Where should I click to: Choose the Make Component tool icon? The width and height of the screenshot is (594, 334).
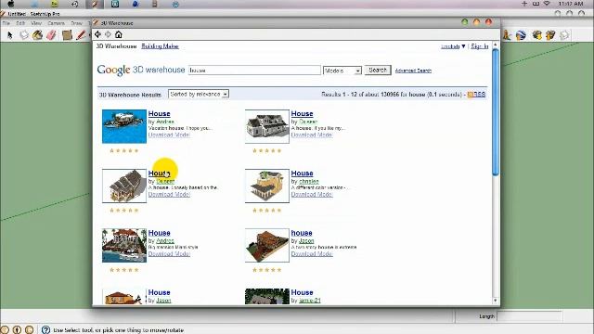point(24,35)
